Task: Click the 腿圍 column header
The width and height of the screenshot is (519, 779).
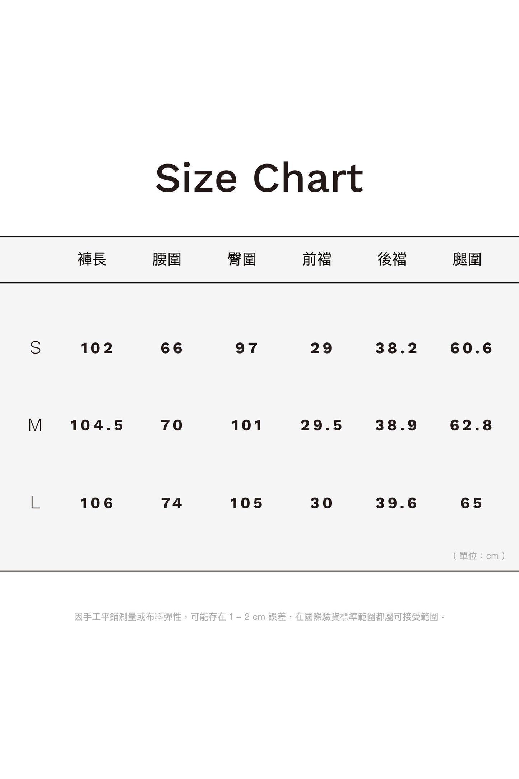Action: (x=467, y=259)
